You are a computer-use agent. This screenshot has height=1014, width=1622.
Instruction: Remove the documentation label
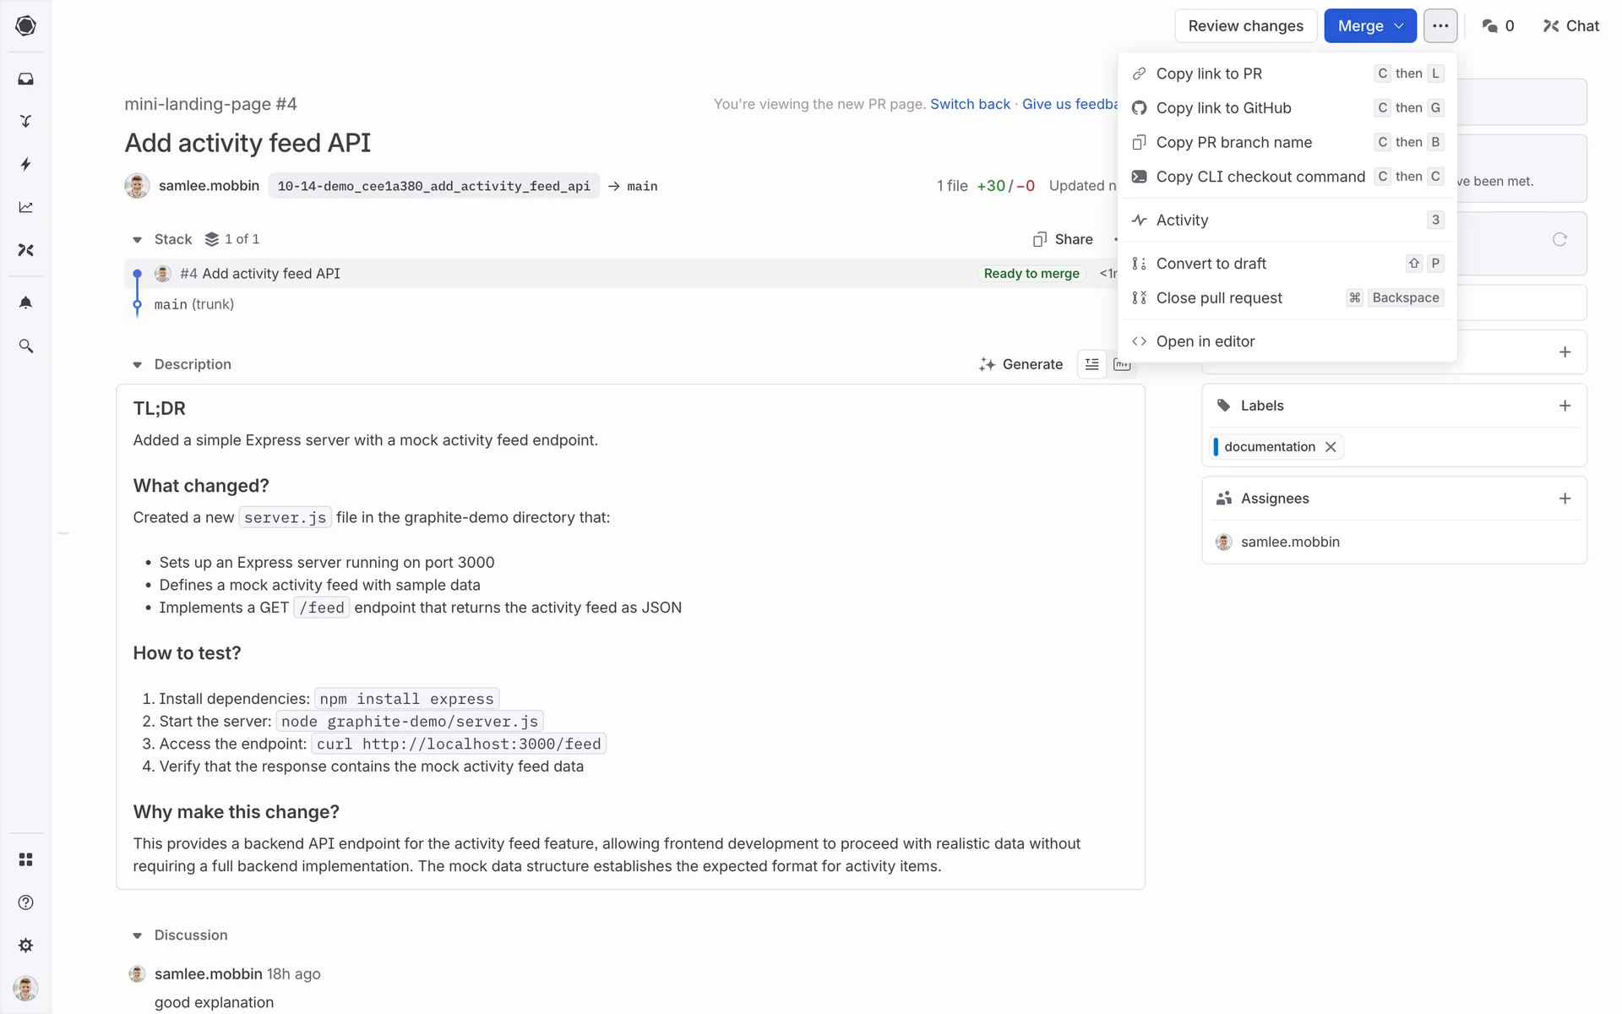coord(1331,447)
